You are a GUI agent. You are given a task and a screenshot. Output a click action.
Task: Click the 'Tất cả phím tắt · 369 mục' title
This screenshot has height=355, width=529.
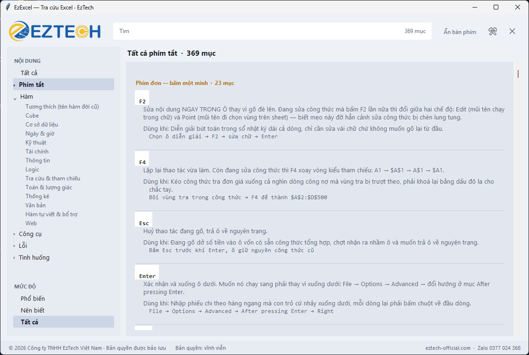[x=172, y=53]
